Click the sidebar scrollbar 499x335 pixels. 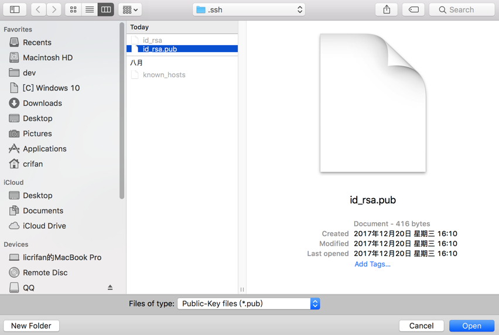point(122,111)
